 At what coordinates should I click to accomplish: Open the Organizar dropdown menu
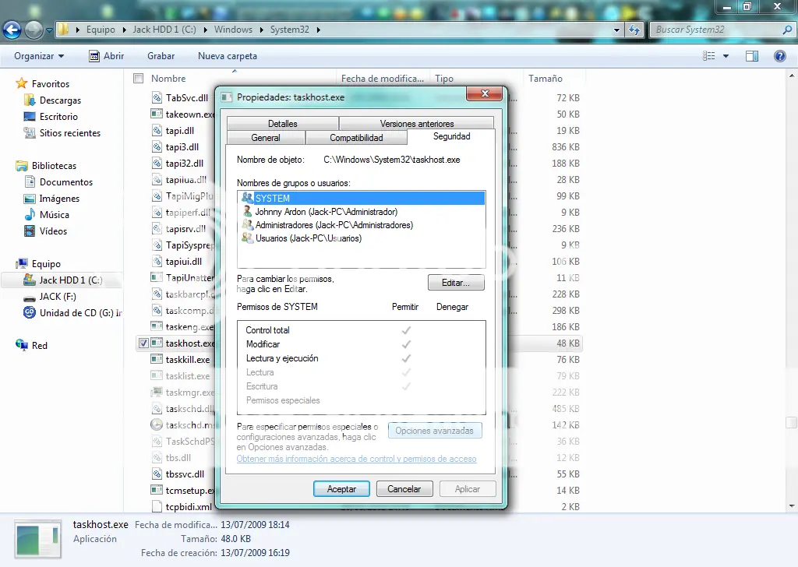(39, 56)
